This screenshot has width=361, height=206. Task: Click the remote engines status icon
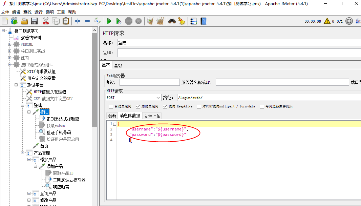[349, 21]
